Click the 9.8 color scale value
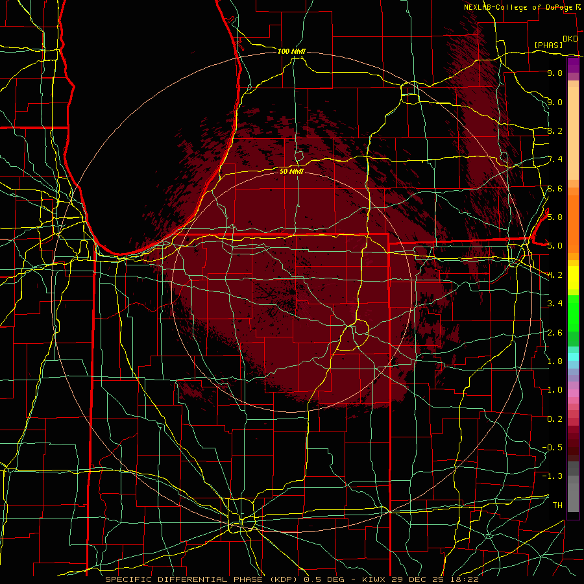 pyautogui.click(x=555, y=73)
